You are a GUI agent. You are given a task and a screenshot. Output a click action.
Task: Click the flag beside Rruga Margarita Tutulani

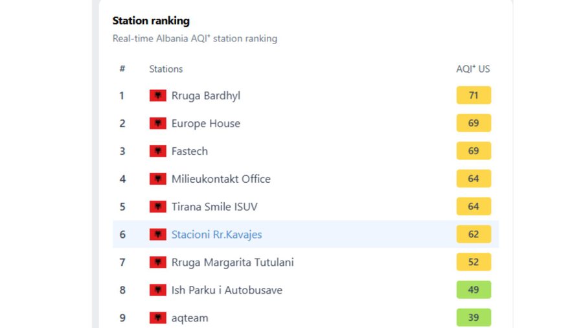click(x=157, y=263)
